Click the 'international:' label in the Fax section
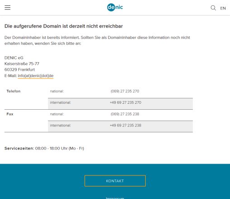The height and width of the screenshot is (199, 230). pyautogui.click(x=60, y=126)
